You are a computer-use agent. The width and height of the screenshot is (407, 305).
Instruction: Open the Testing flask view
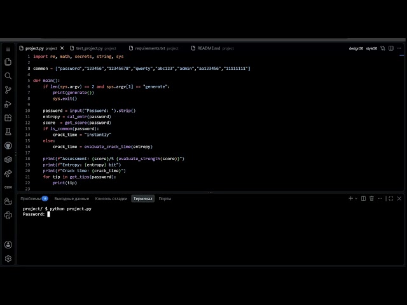8,132
